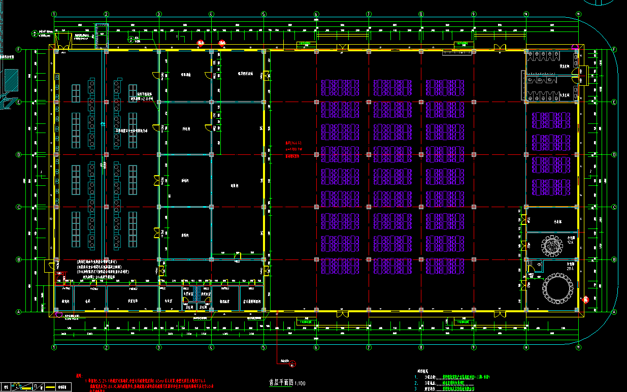The height and width of the screenshot is (392, 627).
Task: Click the large round banquet table symbol
Action: [557, 288]
